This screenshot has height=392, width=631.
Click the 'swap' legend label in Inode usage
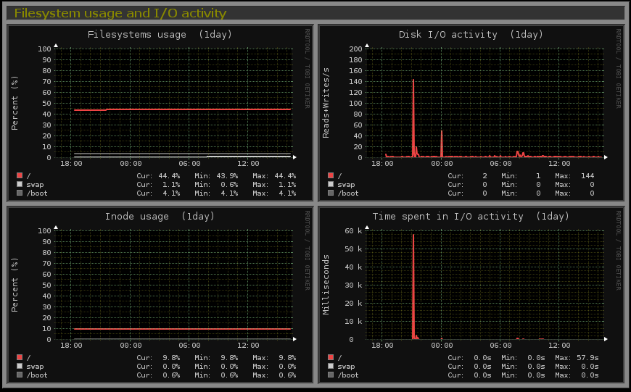click(x=35, y=367)
